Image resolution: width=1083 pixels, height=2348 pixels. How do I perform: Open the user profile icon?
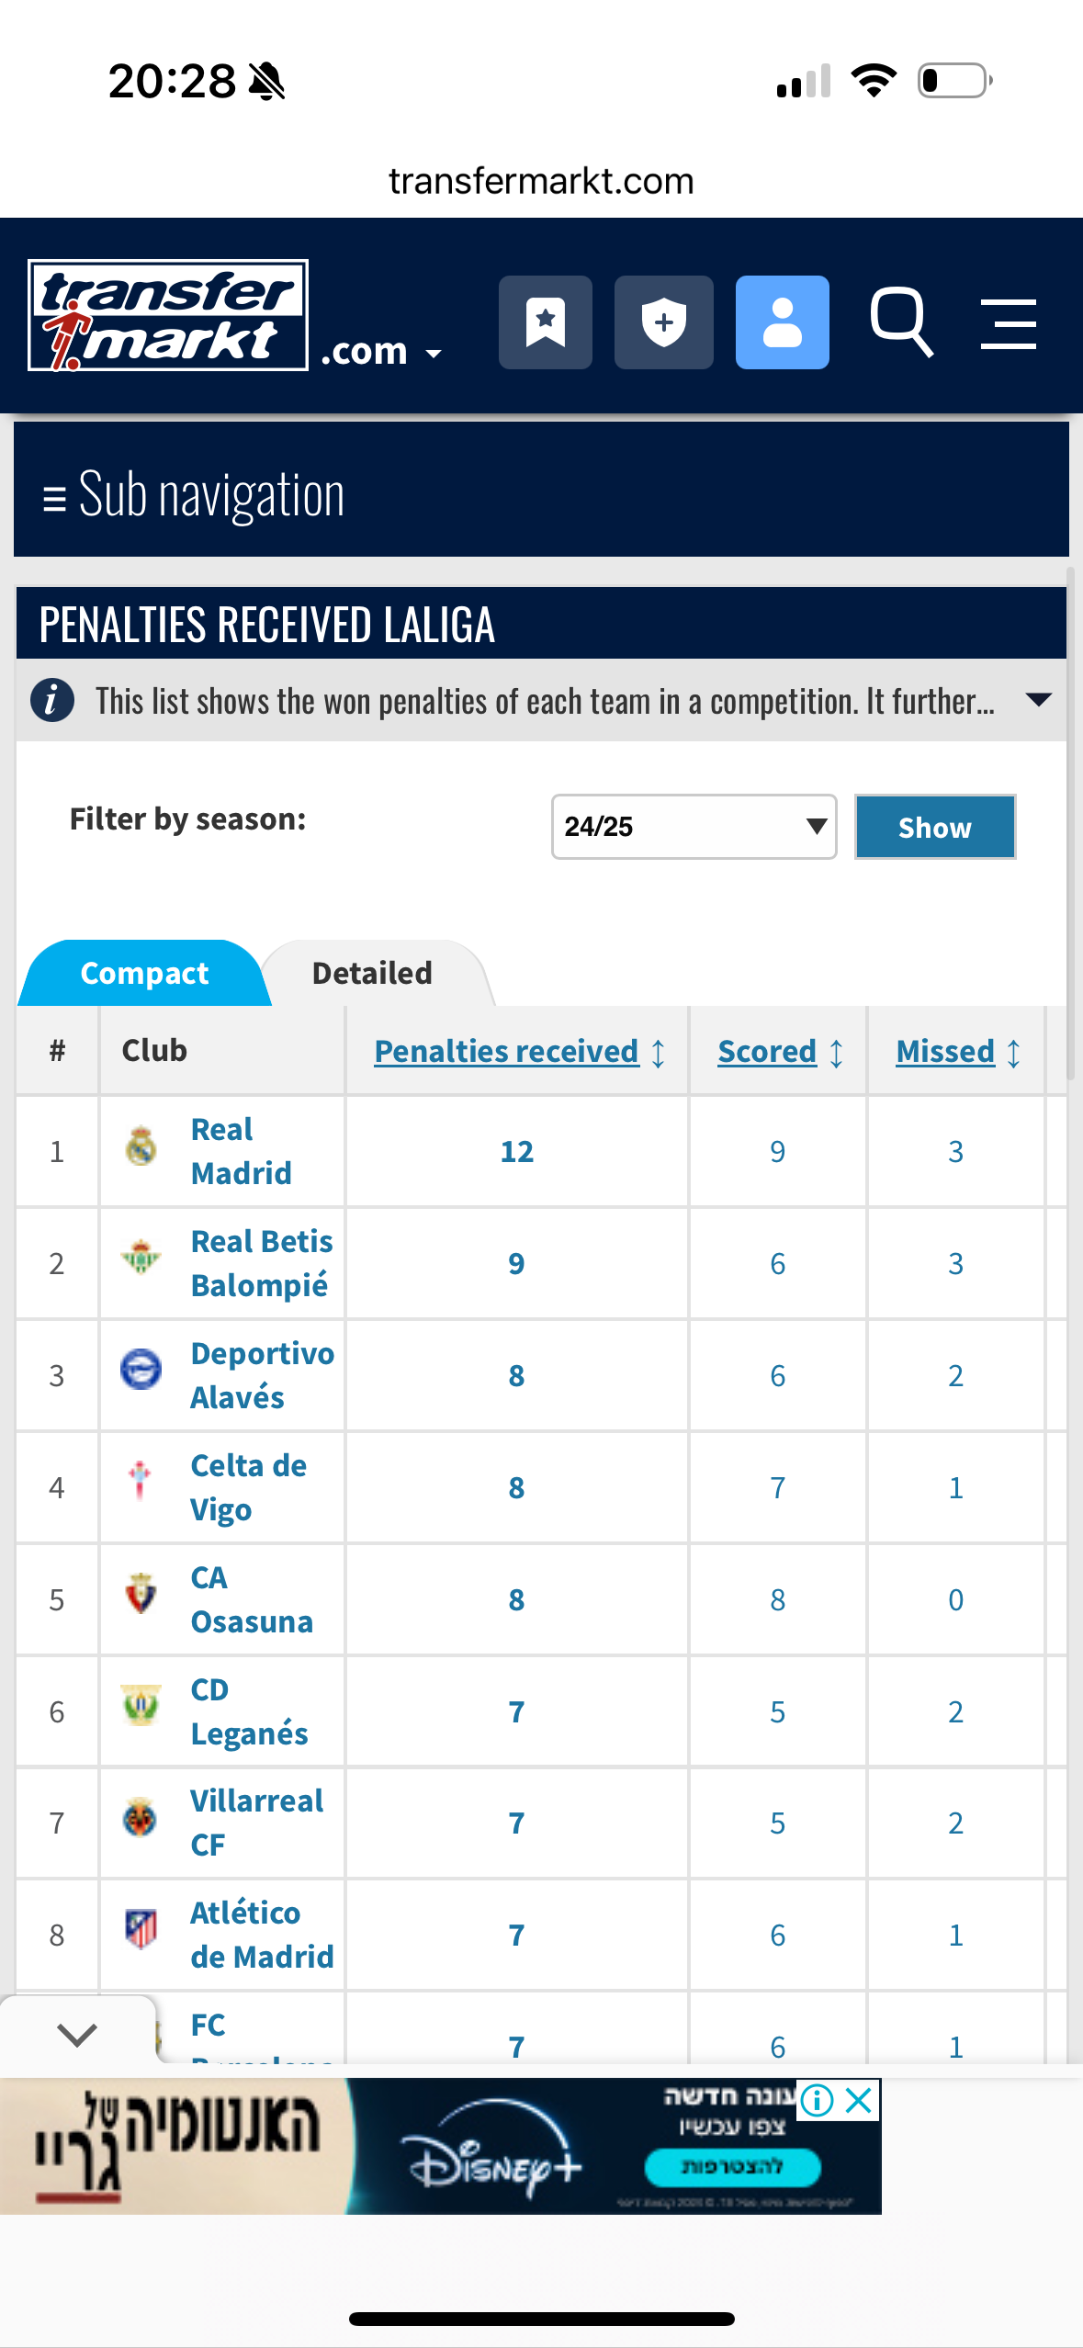[782, 322]
